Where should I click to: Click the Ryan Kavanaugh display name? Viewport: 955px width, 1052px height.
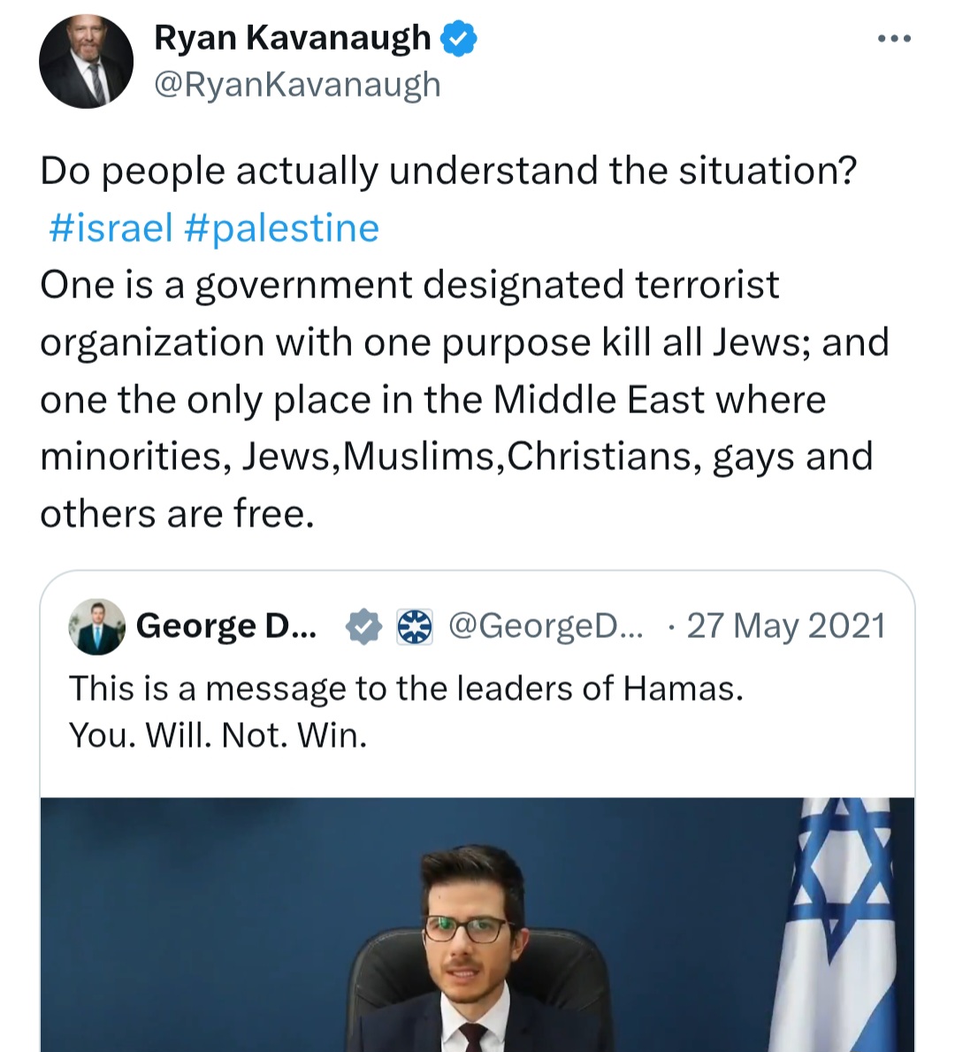(293, 37)
